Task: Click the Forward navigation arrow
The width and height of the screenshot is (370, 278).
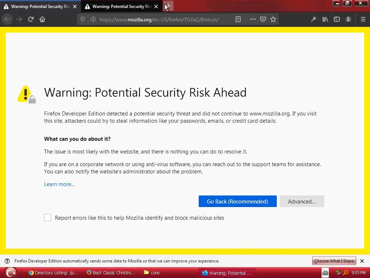Action: tap(19, 19)
